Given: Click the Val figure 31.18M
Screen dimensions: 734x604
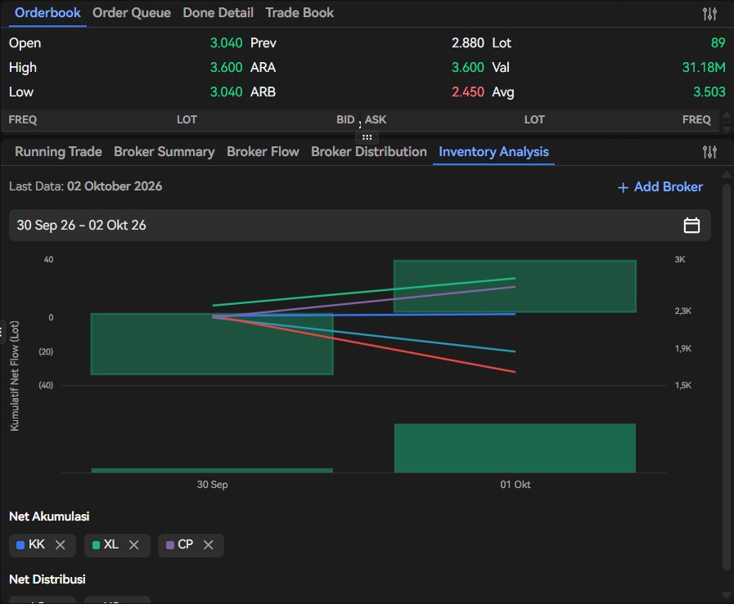Looking at the screenshot, I should coord(704,67).
